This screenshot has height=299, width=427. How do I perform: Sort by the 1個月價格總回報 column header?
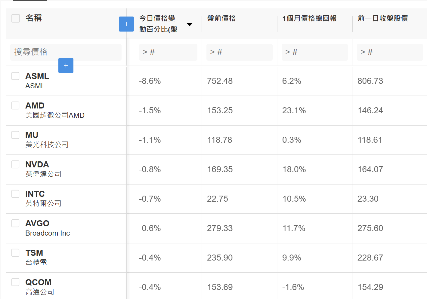coord(309,18)
